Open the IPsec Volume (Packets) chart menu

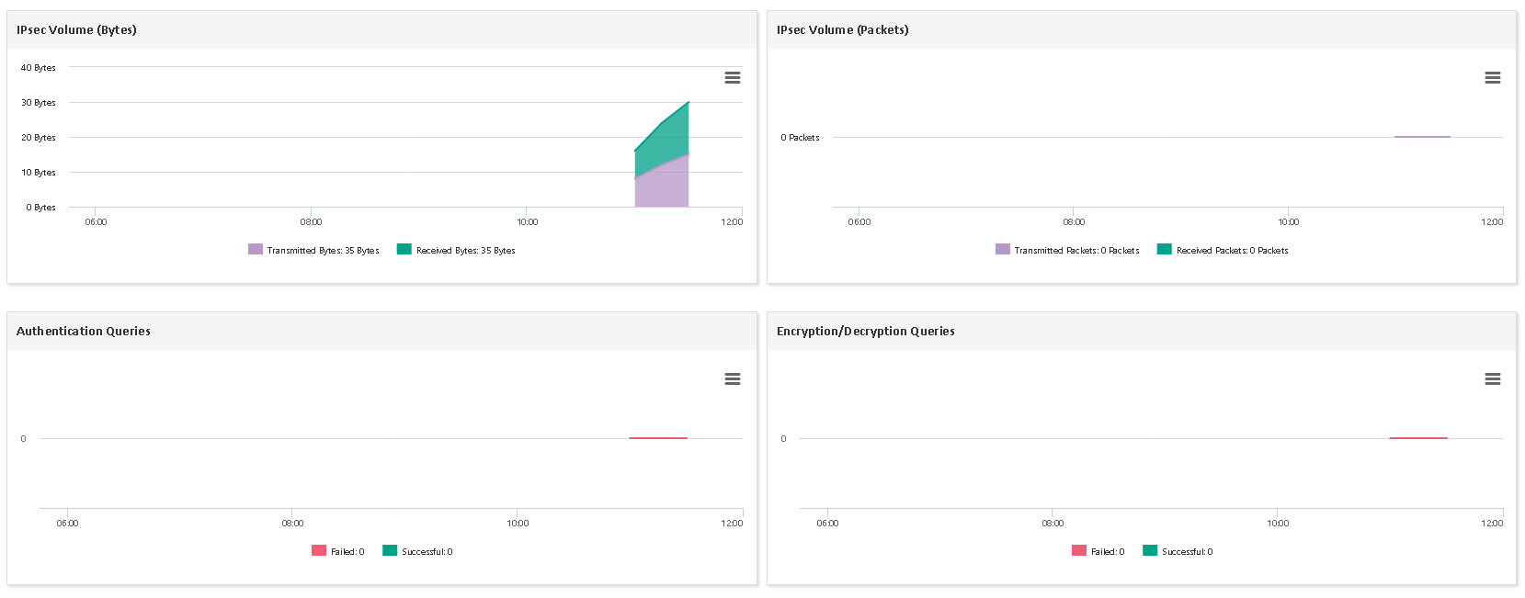click(x=1492, y=78)
